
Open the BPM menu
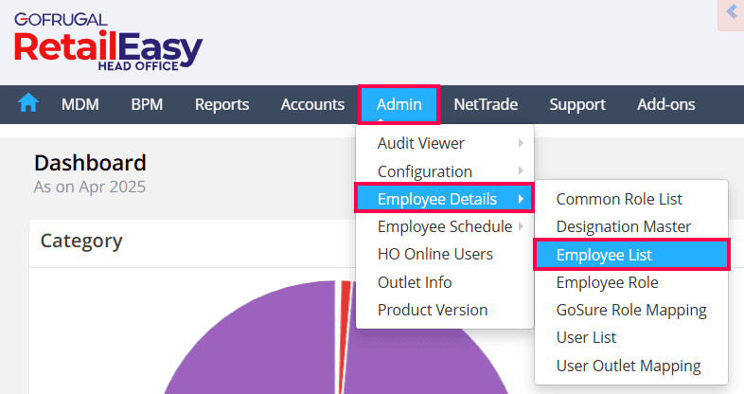tap(147, 104)
